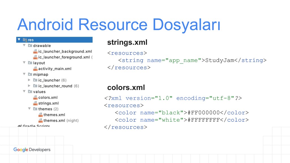Open ic_launcher_background.xml in the tree
The height and width of the screenshot is (163, 290).
(65, 52)
